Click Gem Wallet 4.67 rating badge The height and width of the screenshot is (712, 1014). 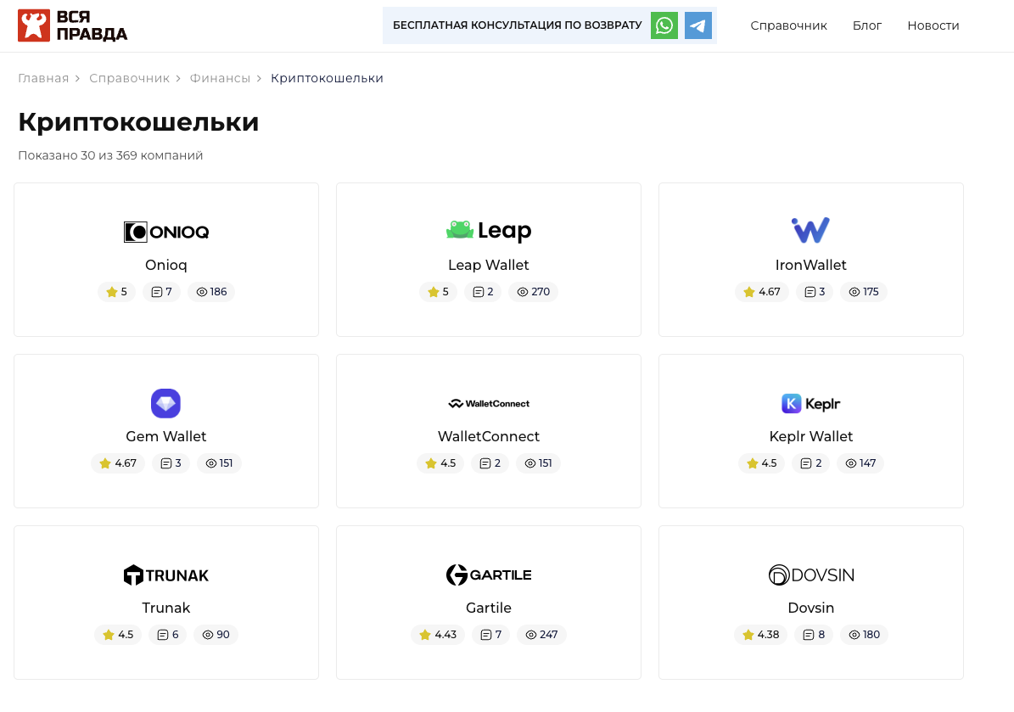pos(118,463)
